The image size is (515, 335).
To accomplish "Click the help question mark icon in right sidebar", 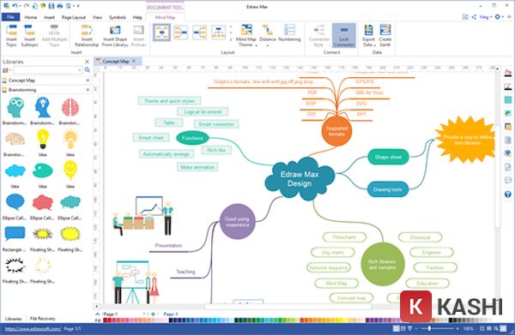I will point(508,194).
